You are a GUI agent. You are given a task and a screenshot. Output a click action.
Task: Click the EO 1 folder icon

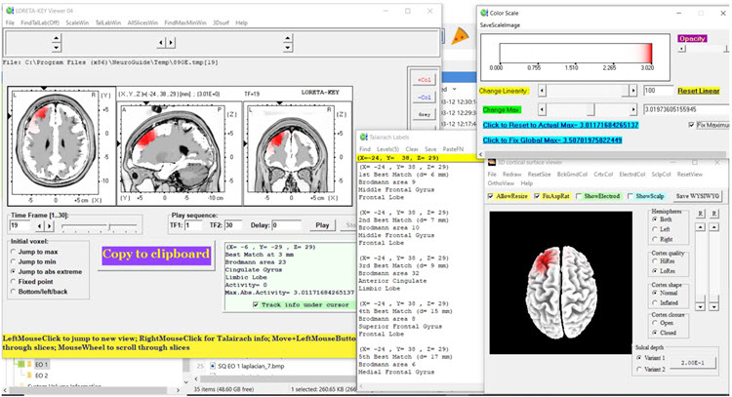(27, 365)
